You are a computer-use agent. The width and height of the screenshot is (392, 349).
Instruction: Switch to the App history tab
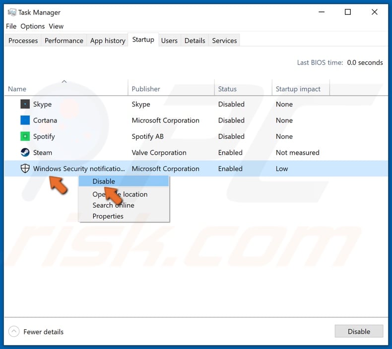[108, 41]
